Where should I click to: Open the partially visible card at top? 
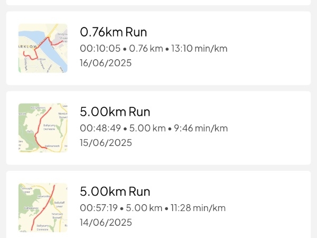click(158, 3)
